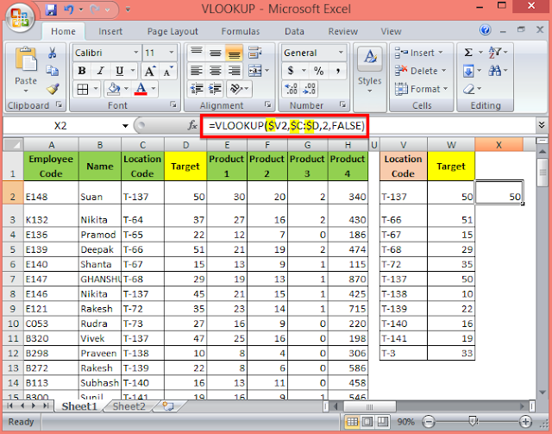Zoom out with the minus button
The width and height of the screenshot is (552, 434).
coord(428,421)
